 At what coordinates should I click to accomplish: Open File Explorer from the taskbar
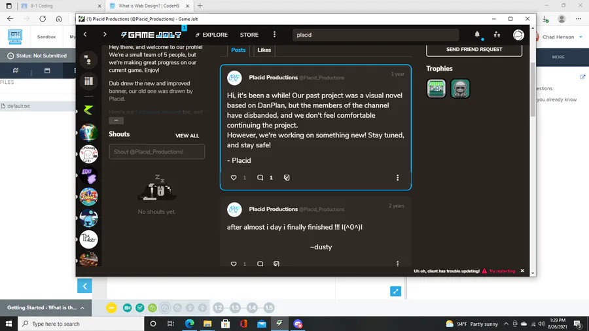(x=207, y=324)
